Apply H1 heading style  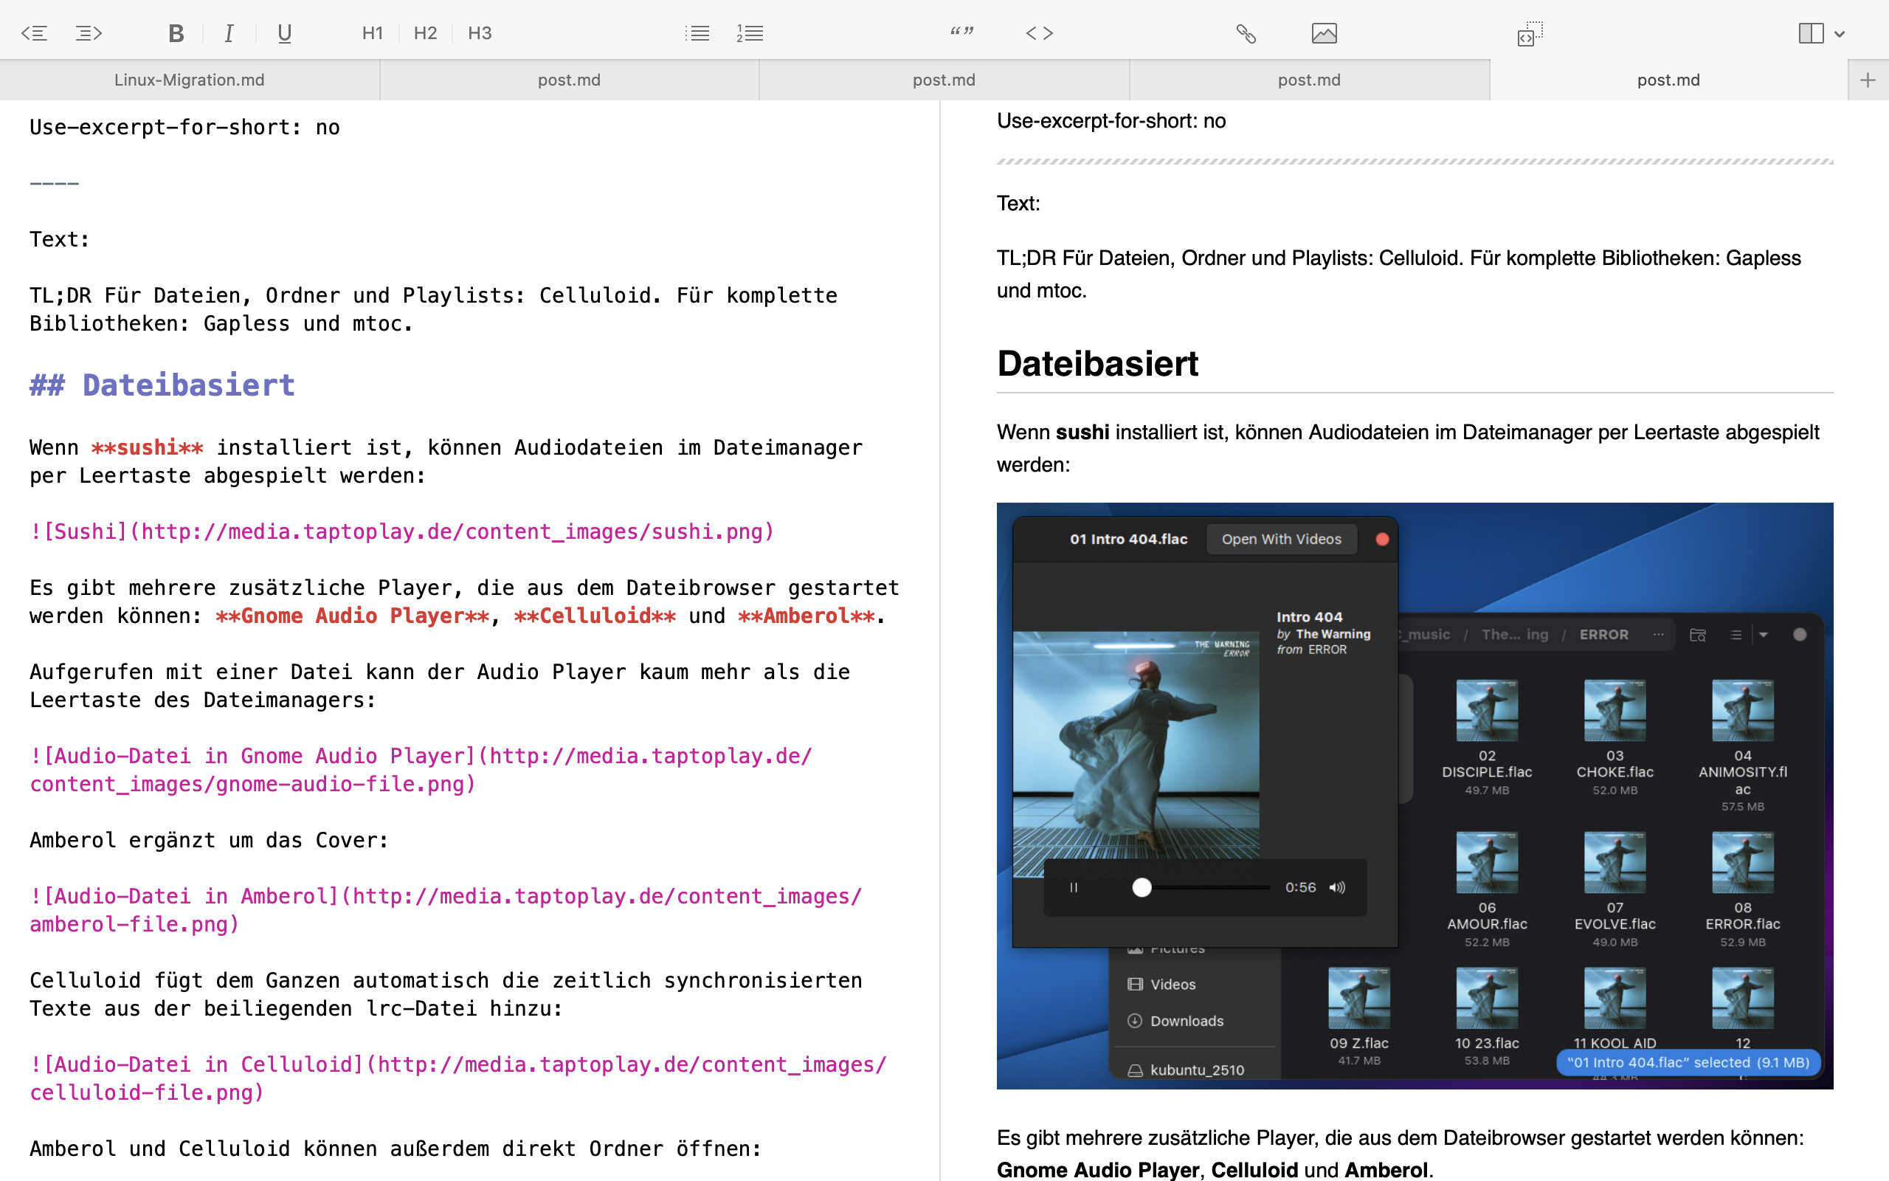[373, 32]
